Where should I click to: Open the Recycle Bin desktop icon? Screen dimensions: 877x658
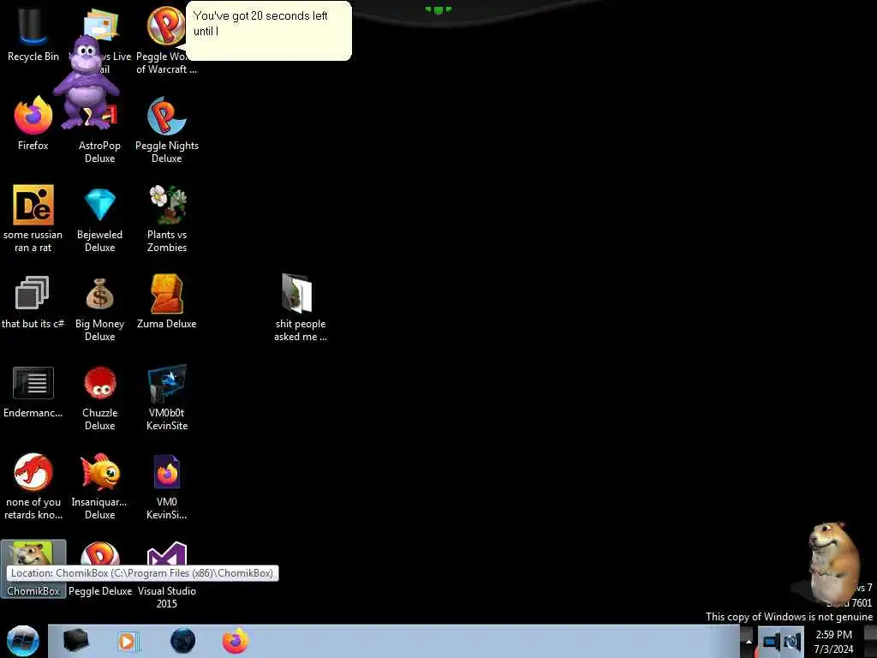click(x=33, y=34)
